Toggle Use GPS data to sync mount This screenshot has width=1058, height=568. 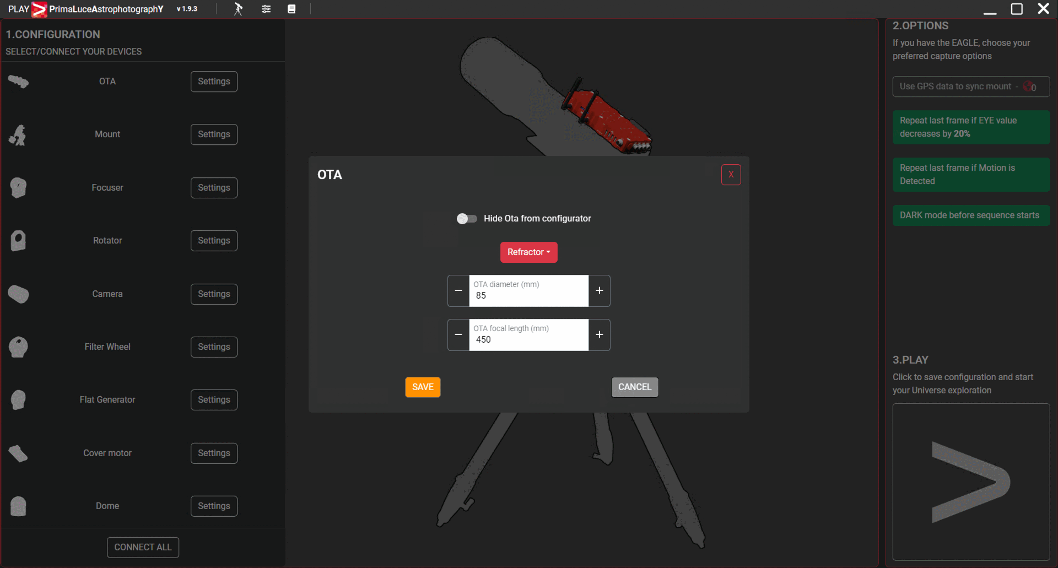971,86
